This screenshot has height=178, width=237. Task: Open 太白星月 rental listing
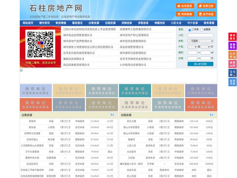click(x=131, y=152)
